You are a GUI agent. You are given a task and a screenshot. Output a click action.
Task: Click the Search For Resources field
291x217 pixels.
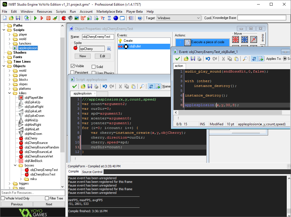coord(33,193)
